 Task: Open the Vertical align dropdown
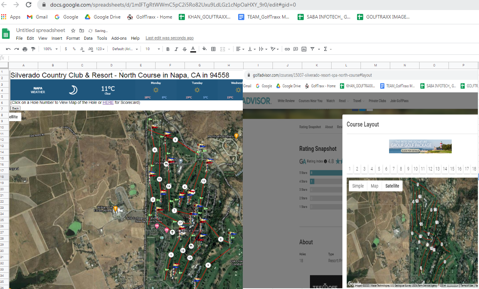(252, 49)
